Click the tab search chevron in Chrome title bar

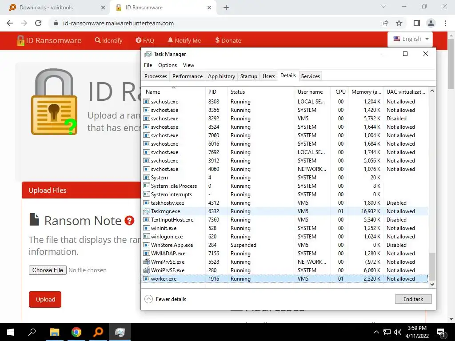pyautogui.click(x=383, y=6)
